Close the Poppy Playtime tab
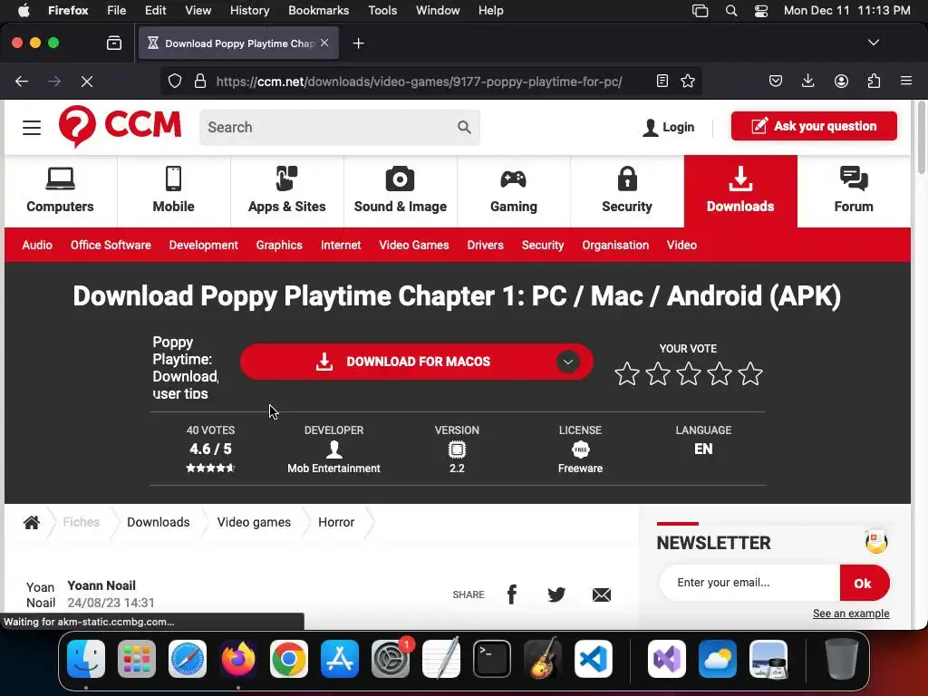The image size is (928, 696). pos(324,43)
